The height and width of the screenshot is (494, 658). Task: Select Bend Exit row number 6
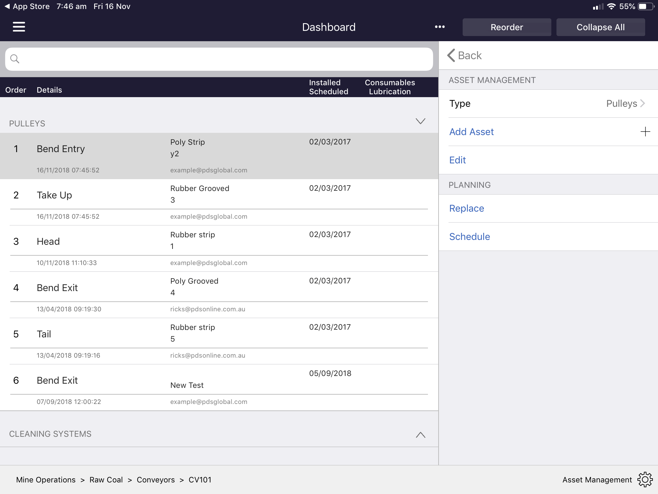click(219, 388)
